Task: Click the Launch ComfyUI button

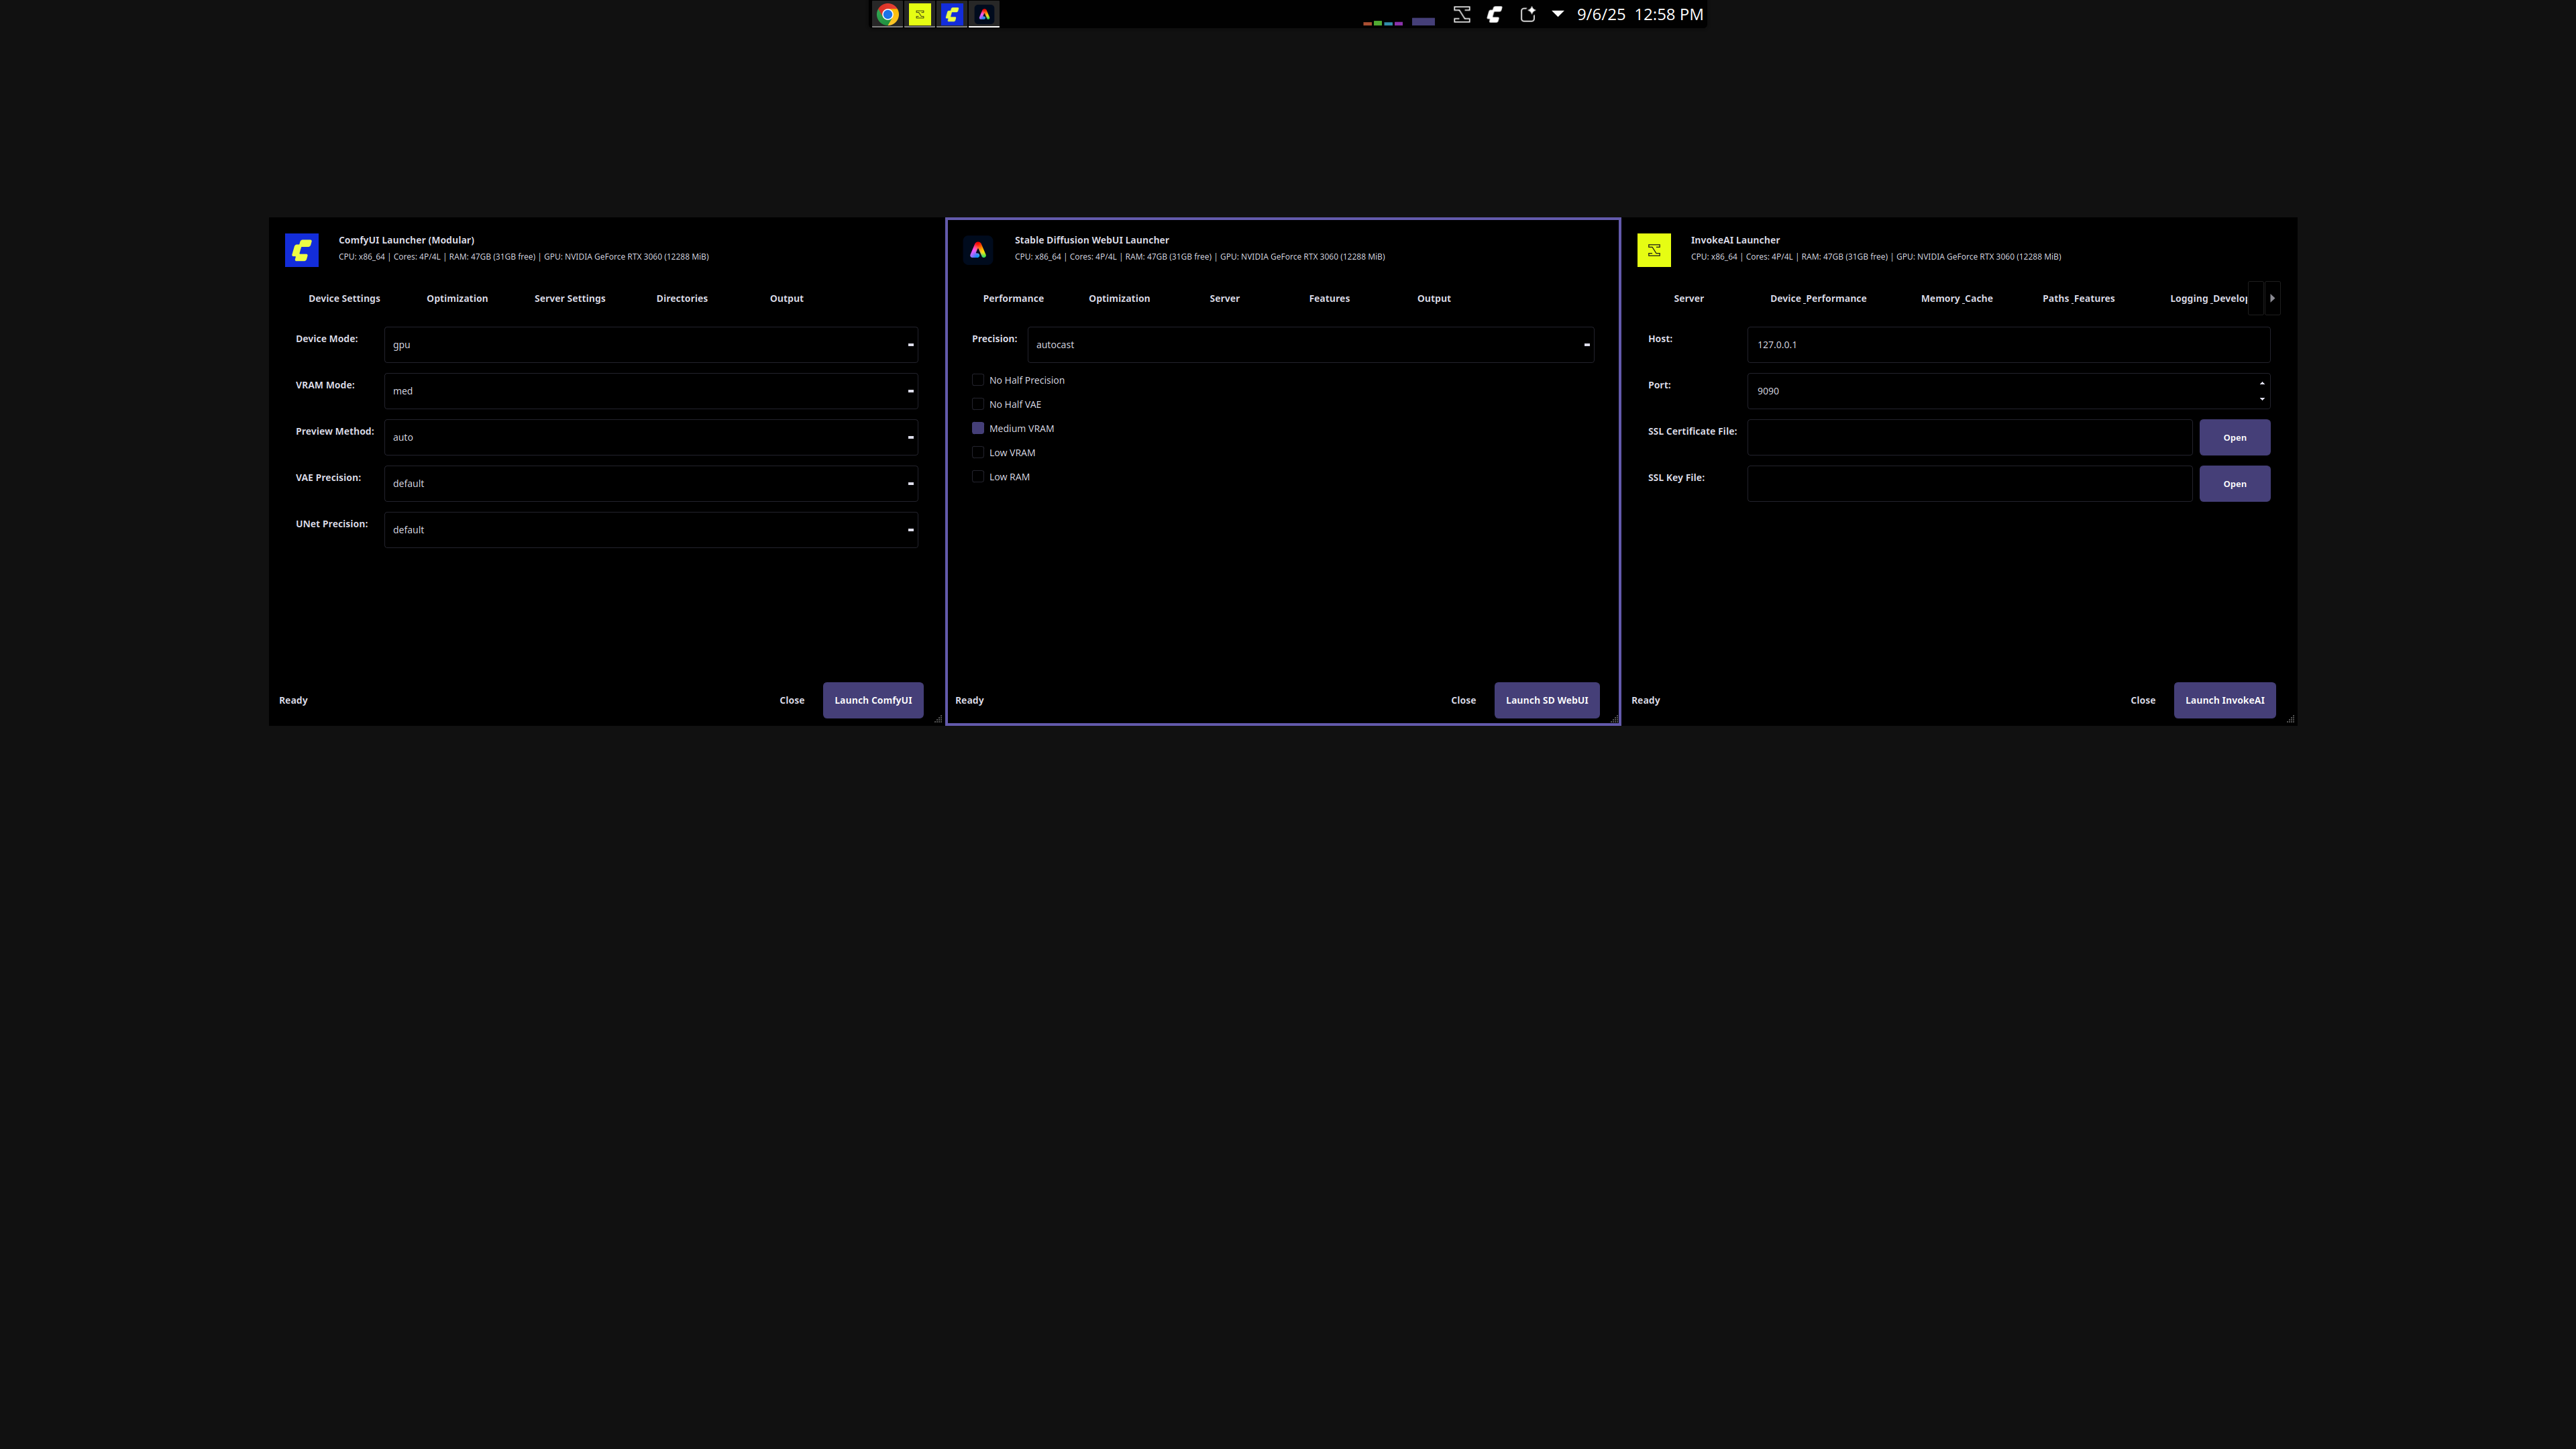Action: 873,700
